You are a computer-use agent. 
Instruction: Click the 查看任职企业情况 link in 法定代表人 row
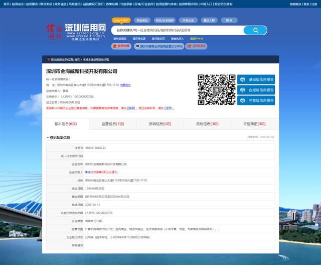click(x=104, y=172)
